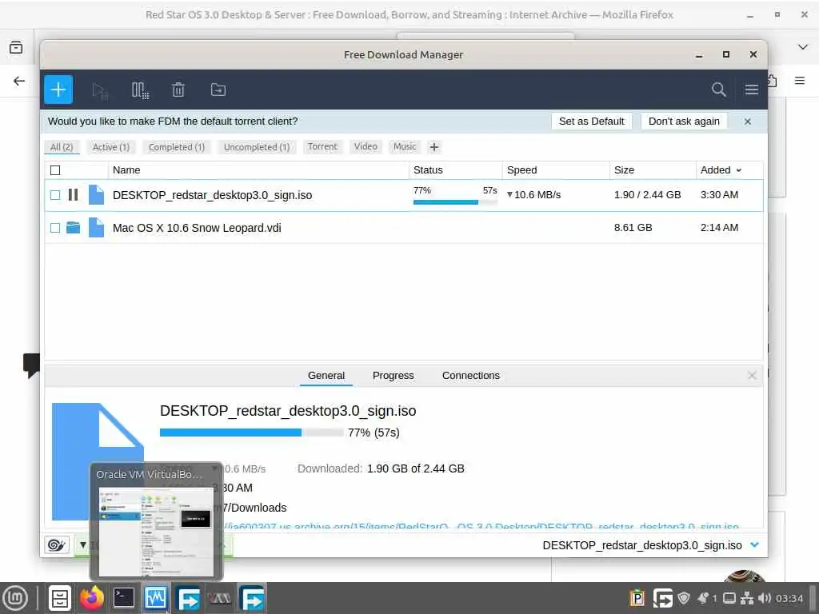Open the file manager from taskbar
Viewport: 819px width, 614px height.
tap(59, 598)
